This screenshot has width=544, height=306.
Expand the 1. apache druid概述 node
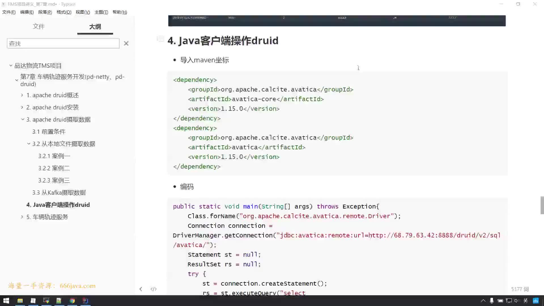22,95
